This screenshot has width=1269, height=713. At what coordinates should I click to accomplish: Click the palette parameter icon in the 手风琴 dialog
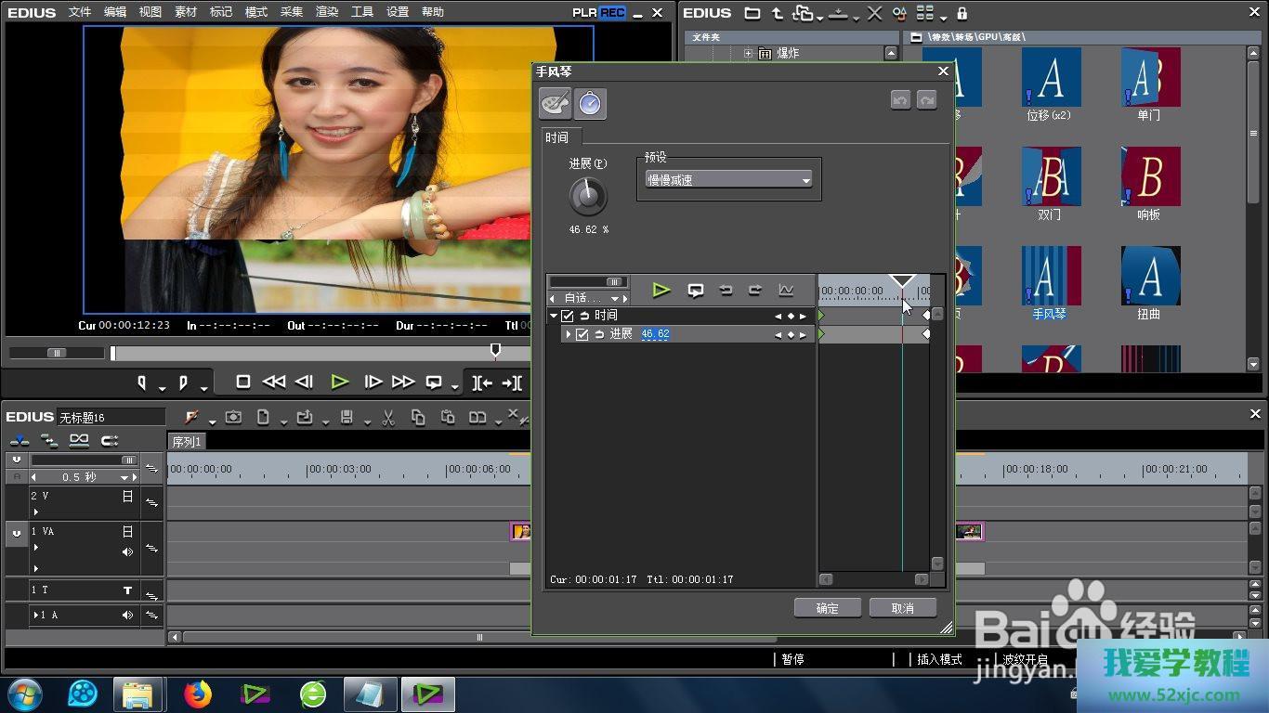[x=556, y=104]
